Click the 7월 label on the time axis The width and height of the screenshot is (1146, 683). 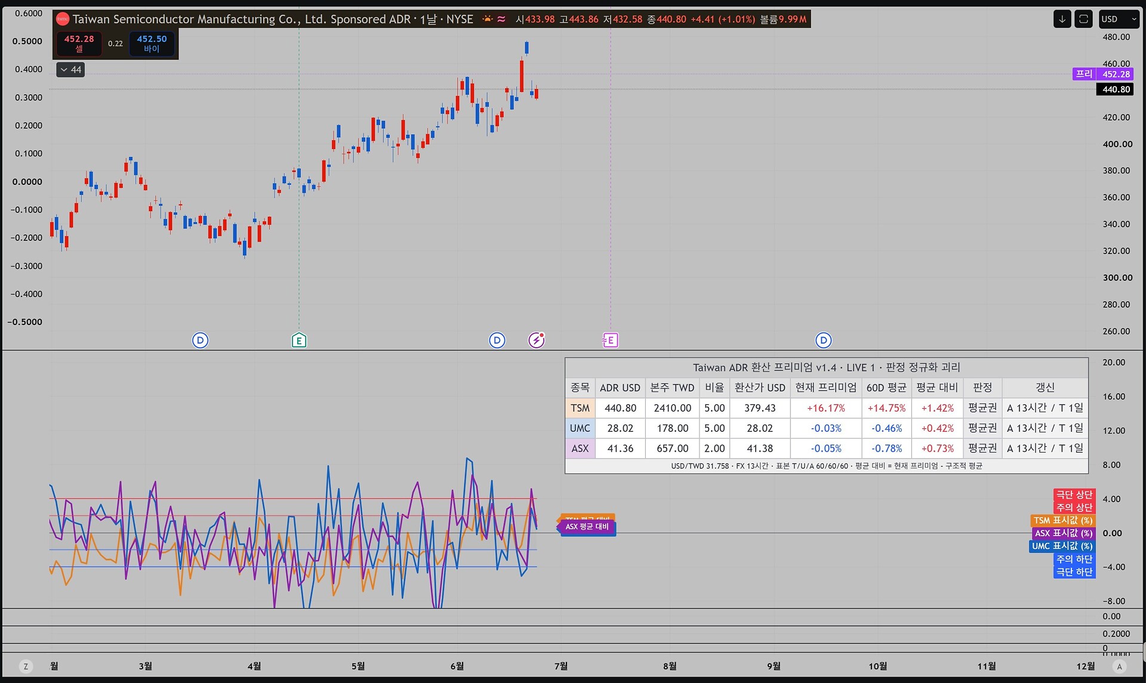561,666
